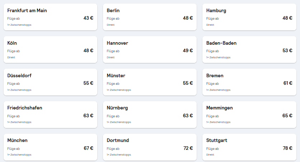Click the 43 € Frankfurt price
300x162 pixels.
pyautogui.click(x=88, y=18)
